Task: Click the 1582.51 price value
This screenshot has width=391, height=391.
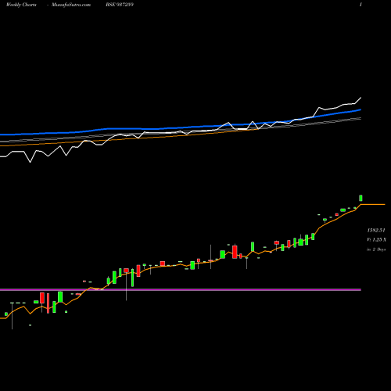Action: click(376, 230)
